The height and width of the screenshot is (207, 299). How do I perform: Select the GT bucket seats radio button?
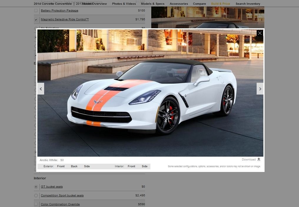pyautogui.click(x=36, y=187)
